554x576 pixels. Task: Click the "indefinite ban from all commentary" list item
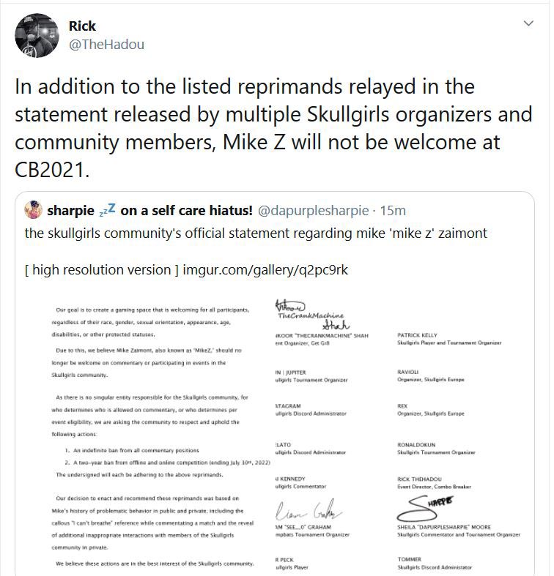(139, 450)
